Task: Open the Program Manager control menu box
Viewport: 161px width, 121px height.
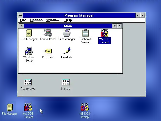Action: pyautogui.click(x=20, y=15)
